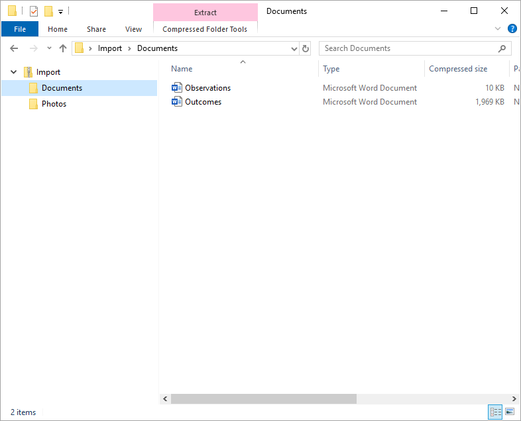Viewport: 521px width, 421px height.
Task: Click the Import breadcrumb in the address bar
Action: tap(109, 48)
